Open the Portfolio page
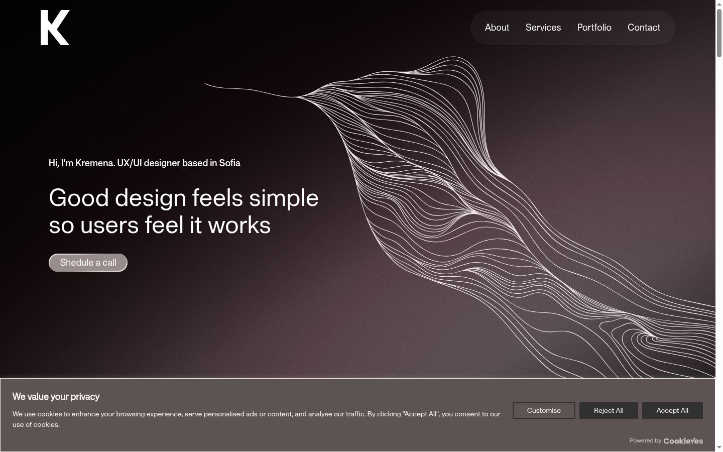This screenshot has width=723, height=452. tap(594, 28)
